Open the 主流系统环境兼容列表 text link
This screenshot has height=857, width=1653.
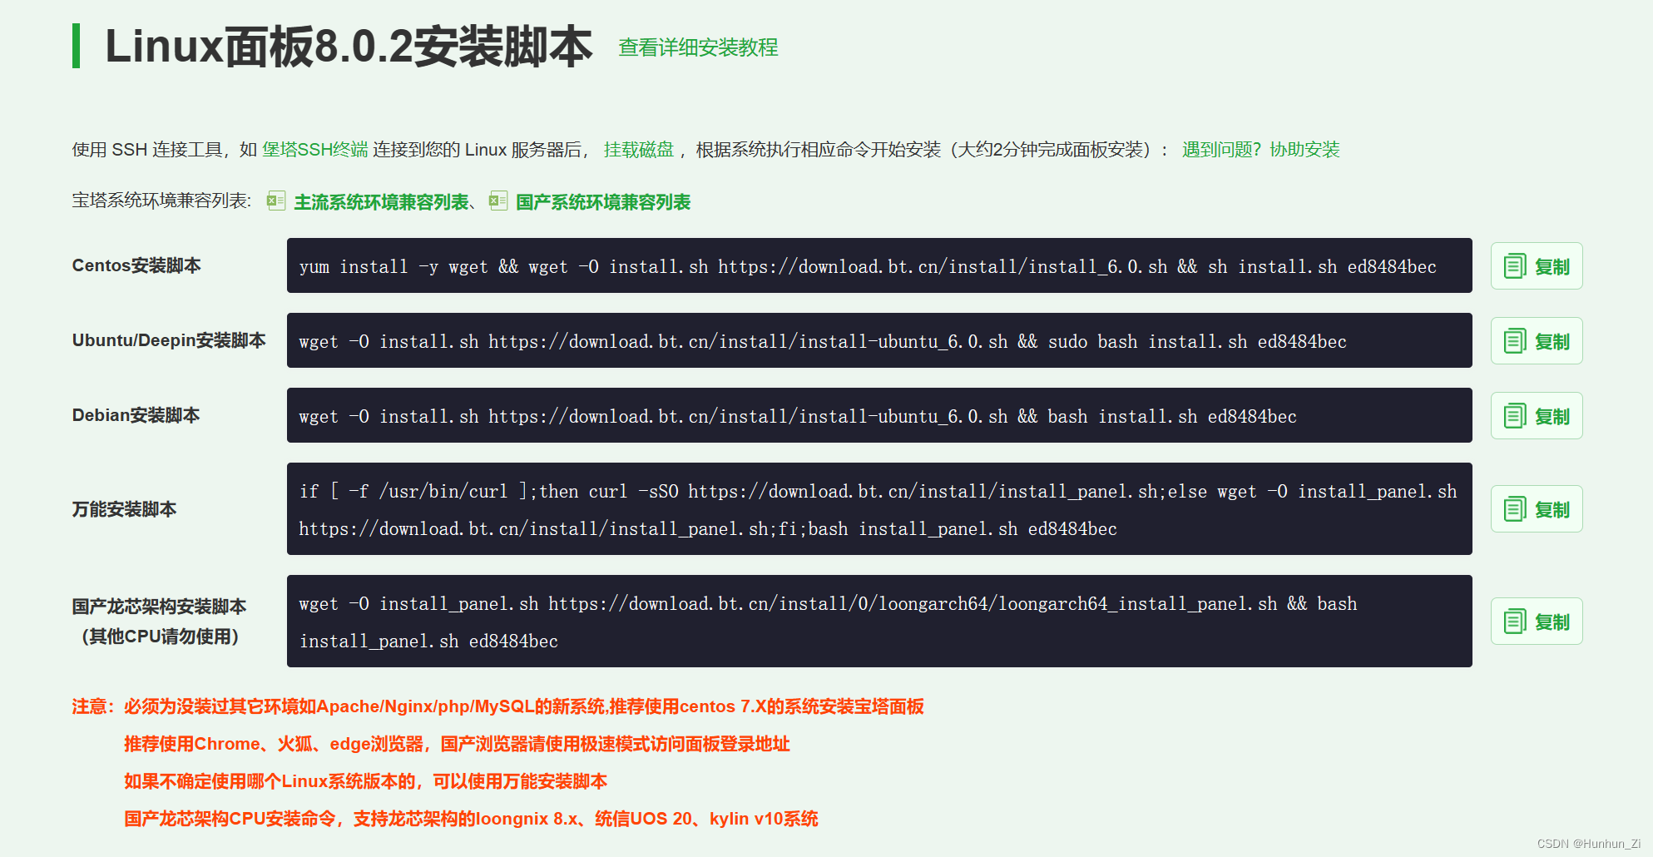click(381, 201)
